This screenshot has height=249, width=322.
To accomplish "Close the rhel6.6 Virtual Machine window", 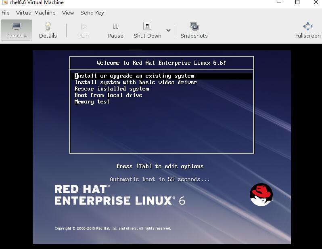I will pyautogui.click(x=316, y=2).
